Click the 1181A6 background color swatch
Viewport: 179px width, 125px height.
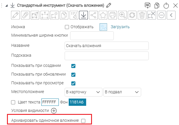77,102
